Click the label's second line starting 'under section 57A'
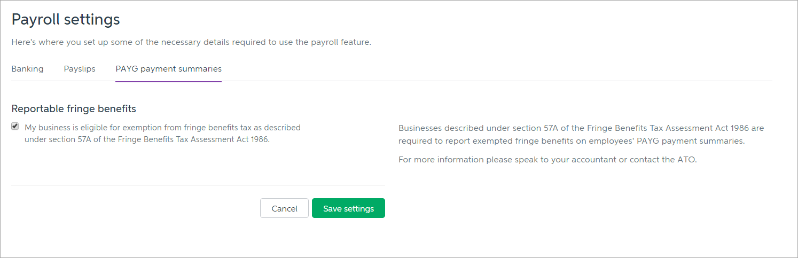The height and width of the screenshot is (258, 798). pyautogui.click(x=147, y=139)
